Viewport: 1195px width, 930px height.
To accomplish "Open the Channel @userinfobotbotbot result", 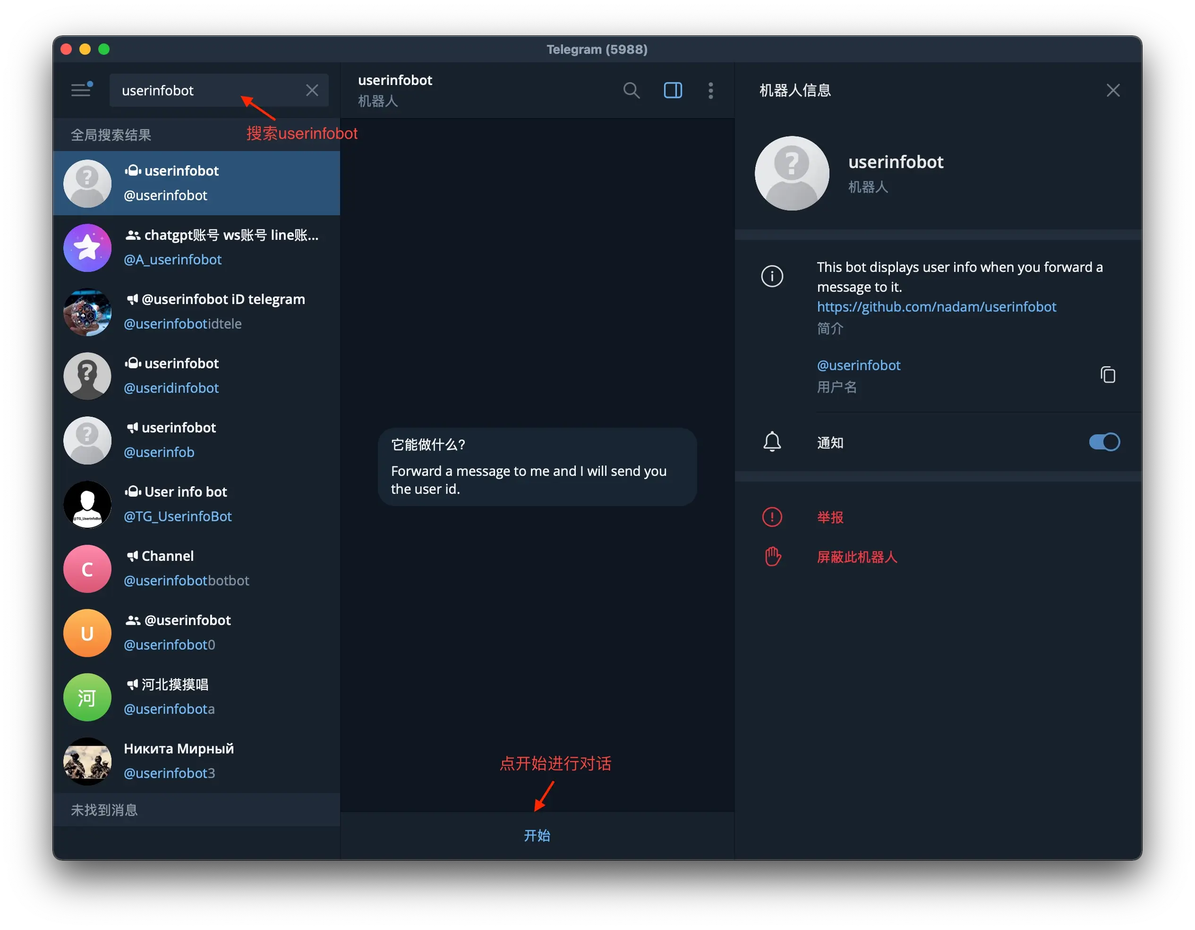I will point(196,568).
